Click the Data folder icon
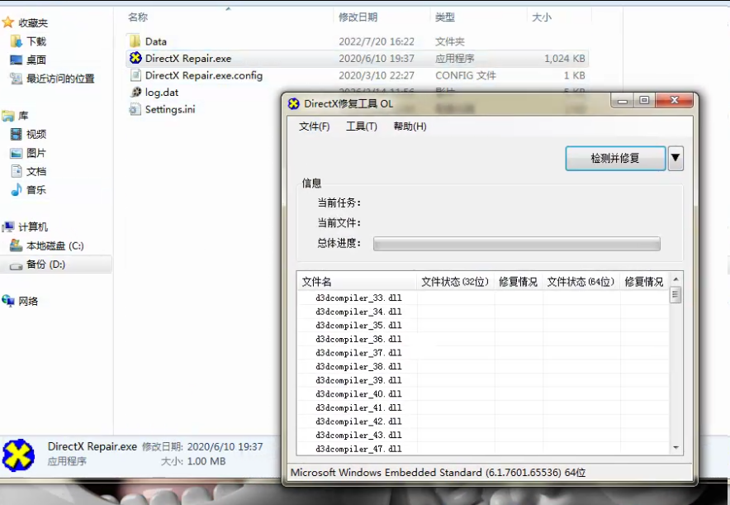The width and height of the screenshot is (730, 505). pos(135,41)
